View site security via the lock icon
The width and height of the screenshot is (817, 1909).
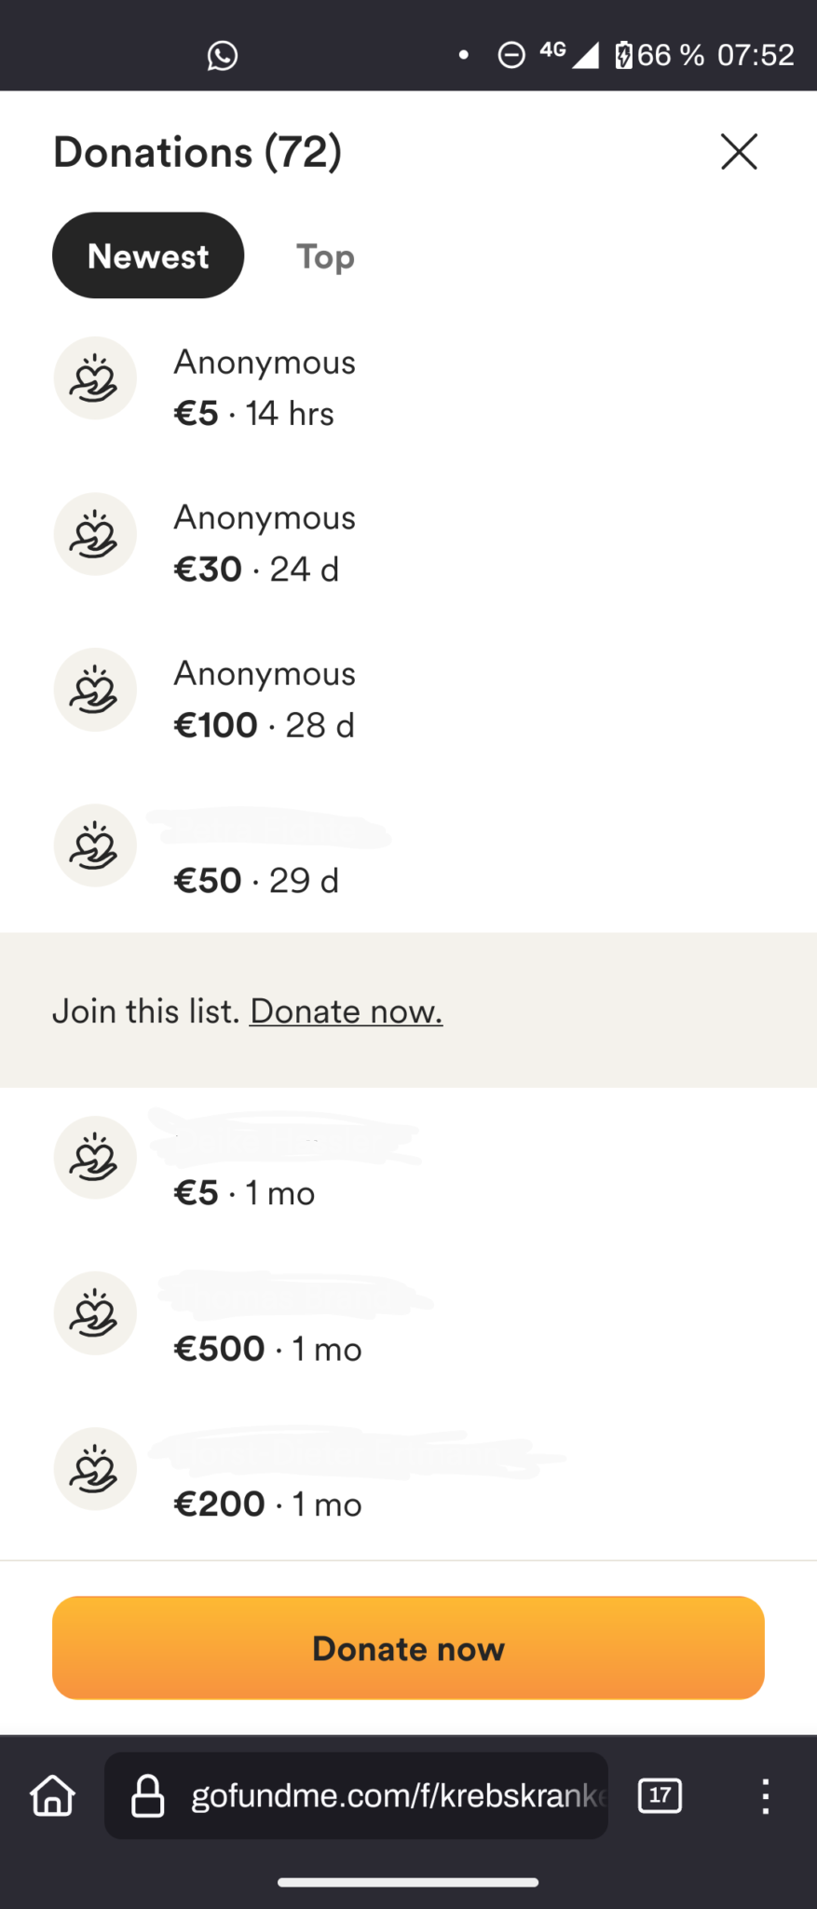[147, 1795]
